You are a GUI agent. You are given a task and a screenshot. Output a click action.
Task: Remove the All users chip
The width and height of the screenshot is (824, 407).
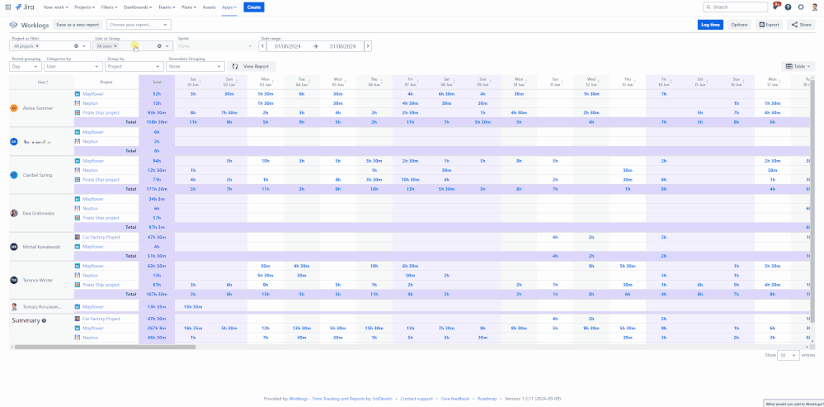(115, 46)
